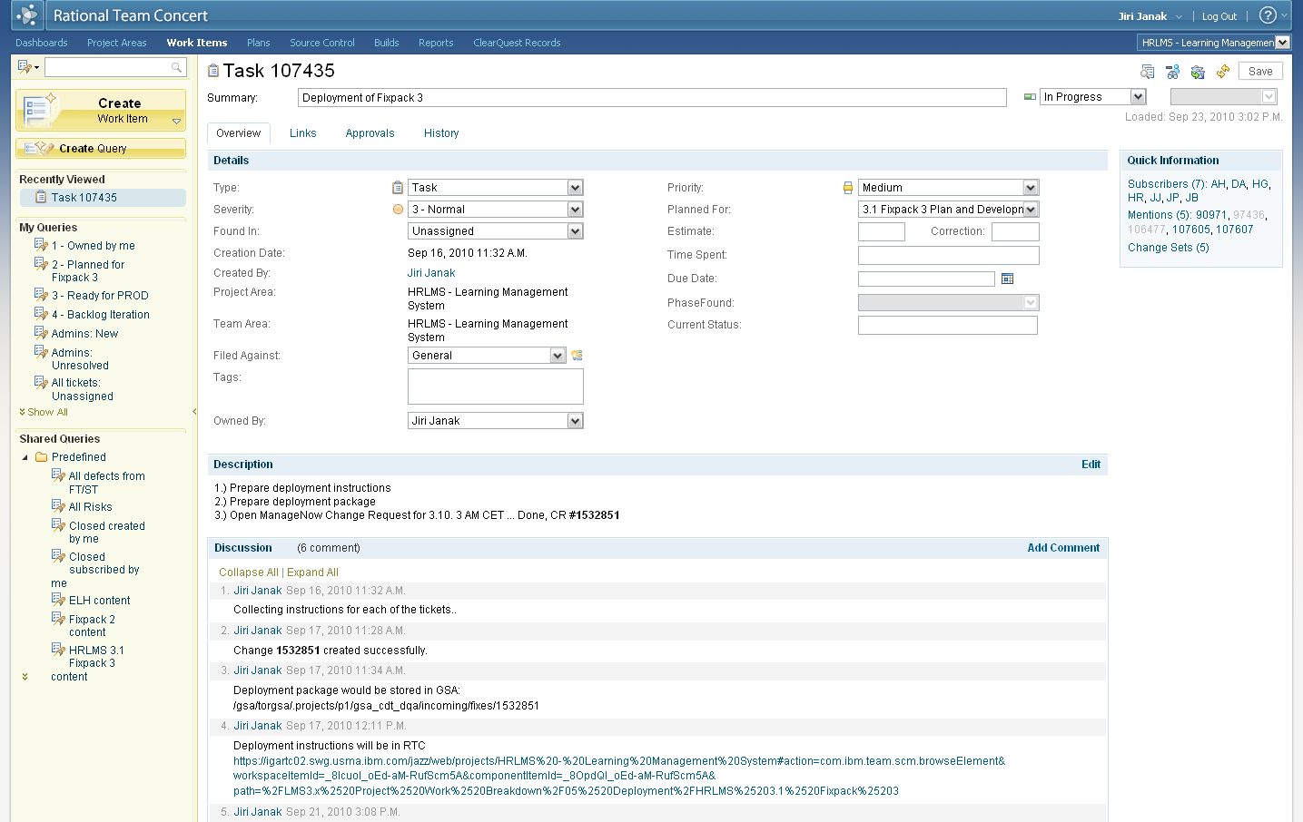Image resolution: width=1303 pixels, height=822 pixels.
Task: Click the Create Query button
Action: coord(101,148)
